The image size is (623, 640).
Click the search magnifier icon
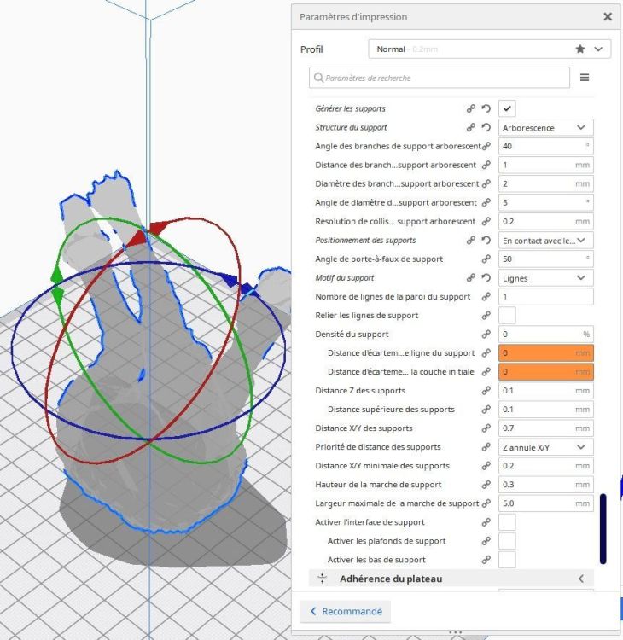click(318, 78)
